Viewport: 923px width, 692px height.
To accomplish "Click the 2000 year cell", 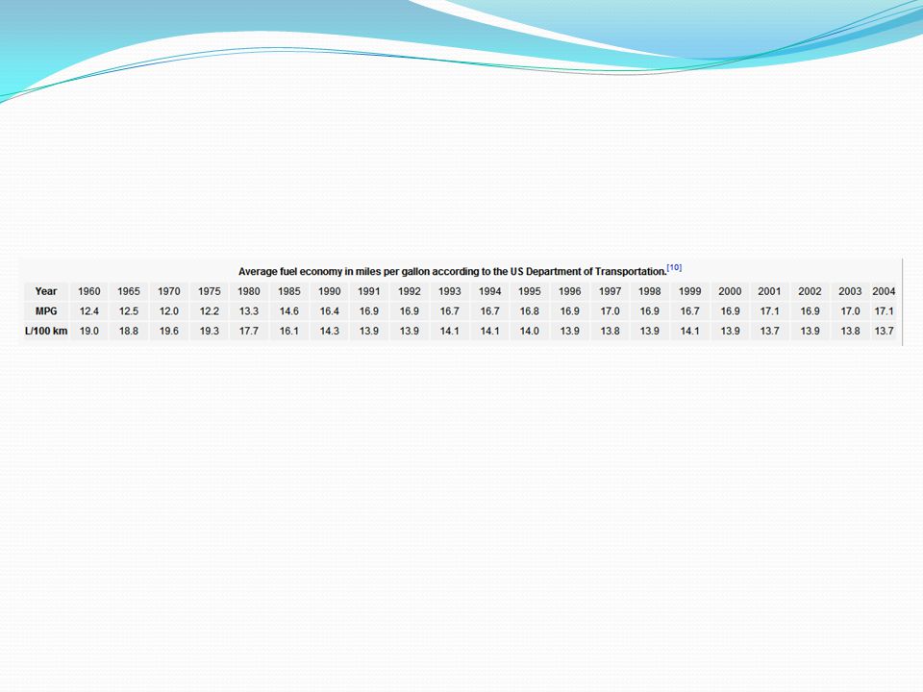I will pos(730,291).
